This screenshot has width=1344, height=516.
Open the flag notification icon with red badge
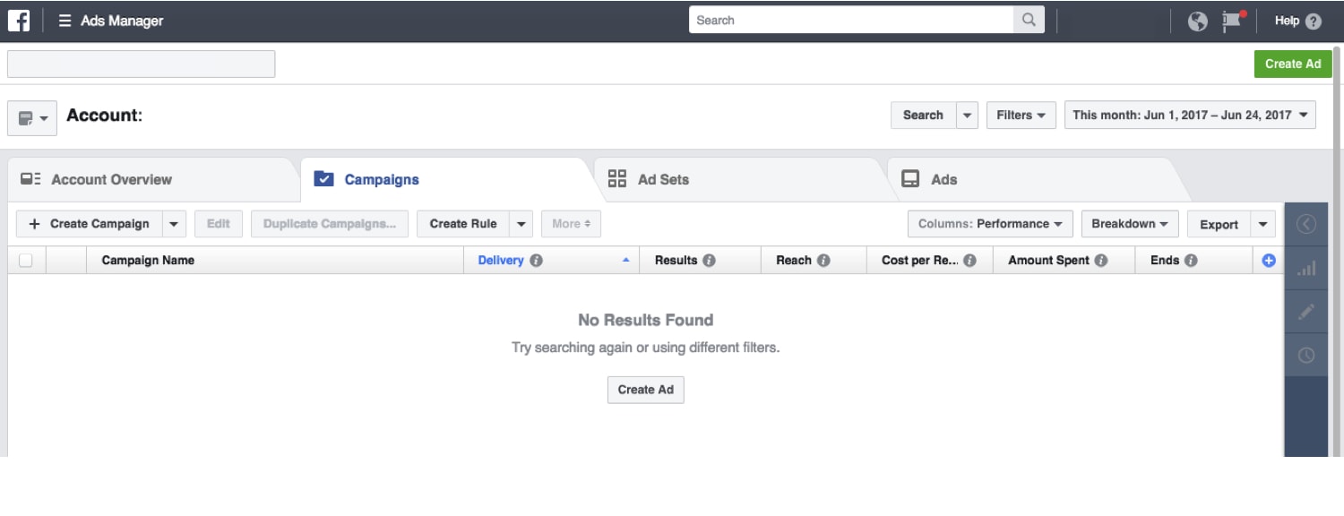(1229, 20)
